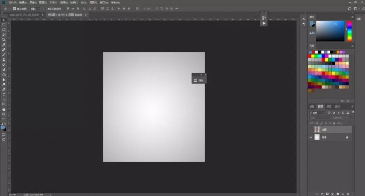Select the Hand tool

click(4, 109)
